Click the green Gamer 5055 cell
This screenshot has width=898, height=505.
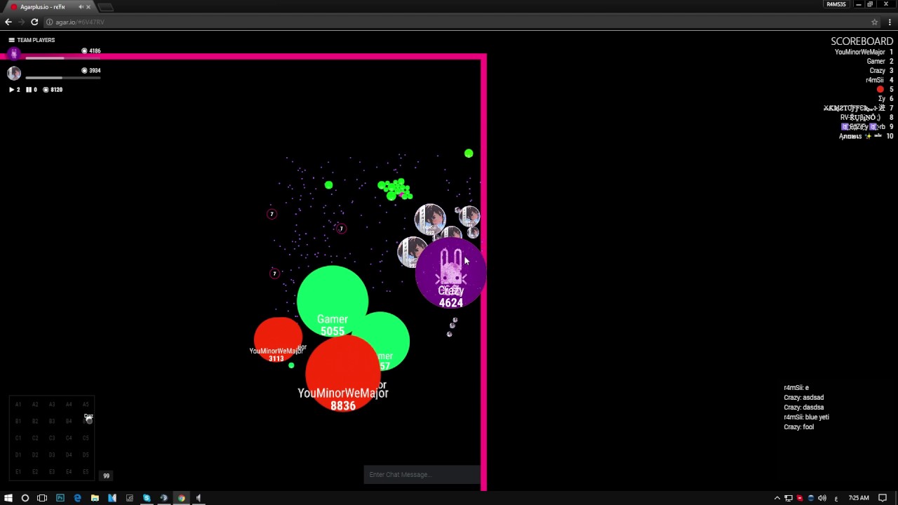coord(332,301)
